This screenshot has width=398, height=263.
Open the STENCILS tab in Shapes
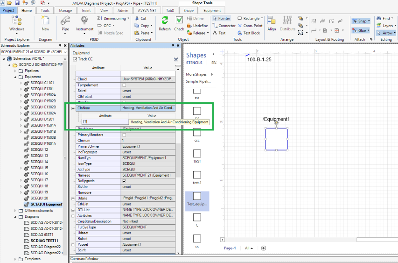pyautogui.click(x=194, y=63)
